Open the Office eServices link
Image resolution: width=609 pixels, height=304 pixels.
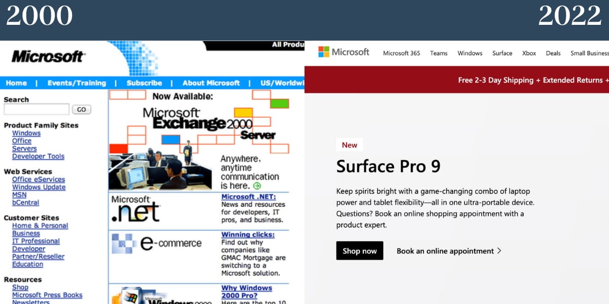pyautogui.click(x=39, y=179)
